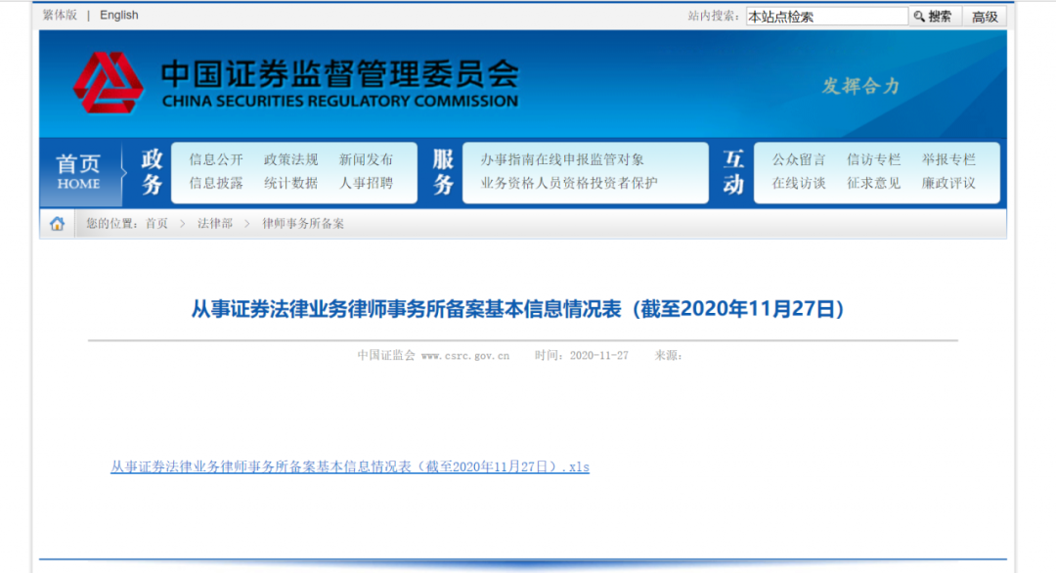Click 律师事务所备案 breadcrumb link
Screen dimensions: 1056x573
(x=303, y=224)
